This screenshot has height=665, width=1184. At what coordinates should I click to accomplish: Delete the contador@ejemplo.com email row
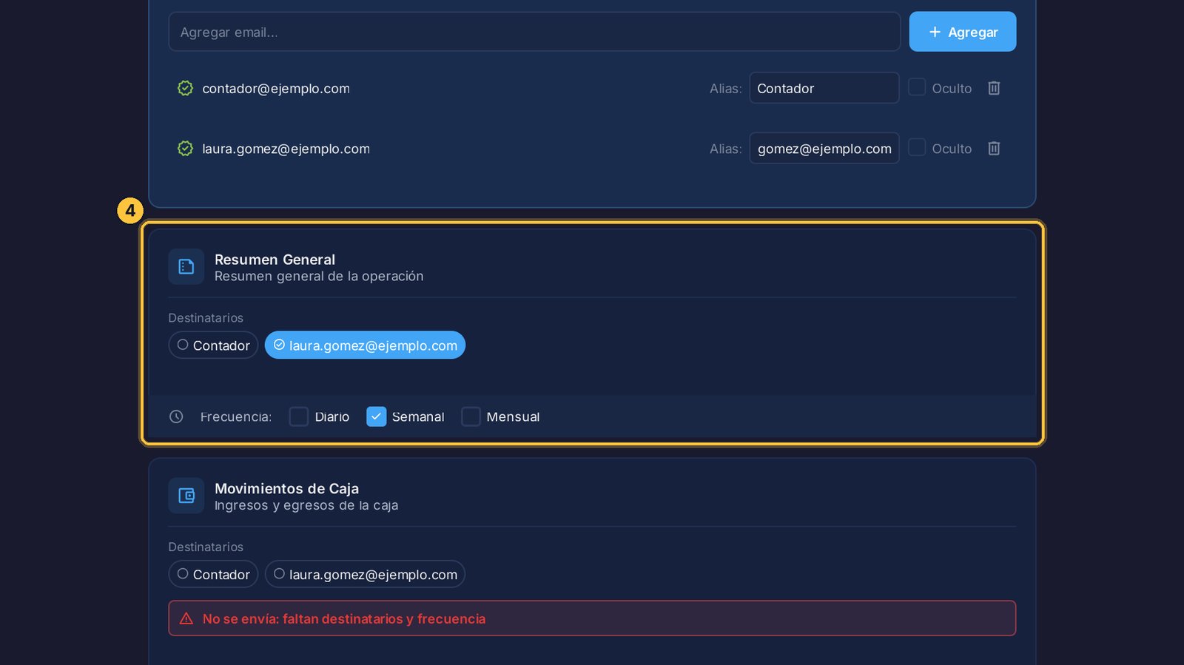coord(994,88)
